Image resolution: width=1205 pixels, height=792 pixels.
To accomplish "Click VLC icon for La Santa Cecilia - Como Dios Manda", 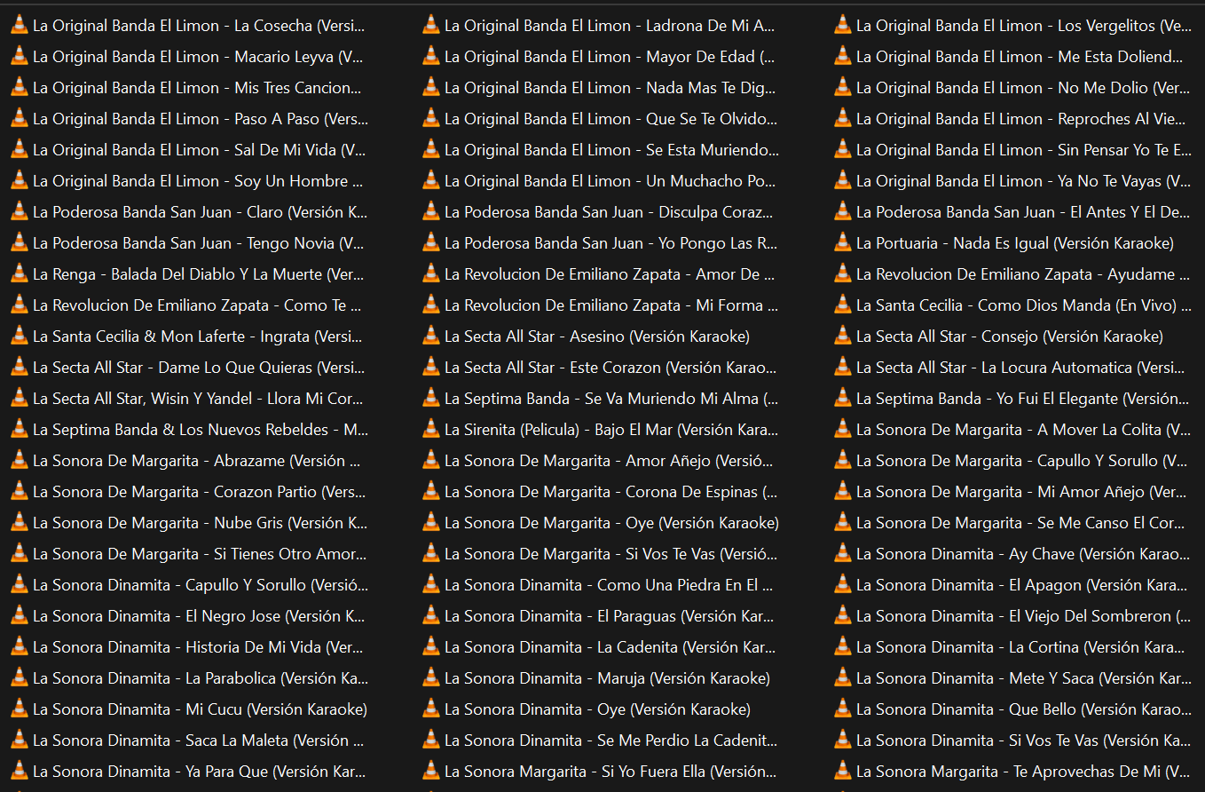I will click(842, 305).
